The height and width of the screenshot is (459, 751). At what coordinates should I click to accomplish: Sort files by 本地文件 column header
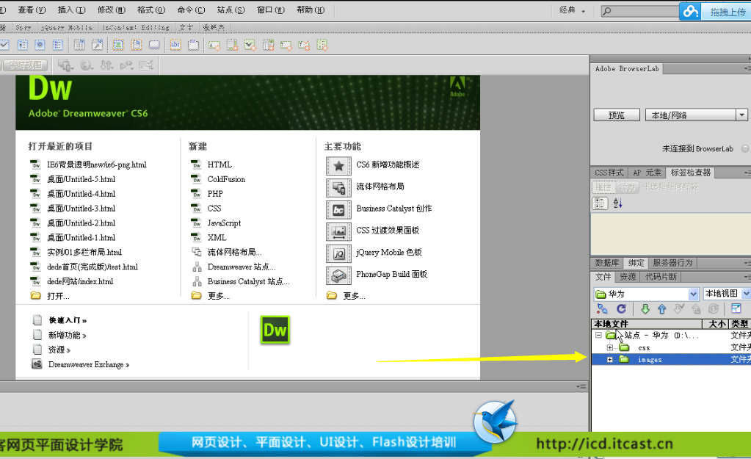tap(647, 324)
